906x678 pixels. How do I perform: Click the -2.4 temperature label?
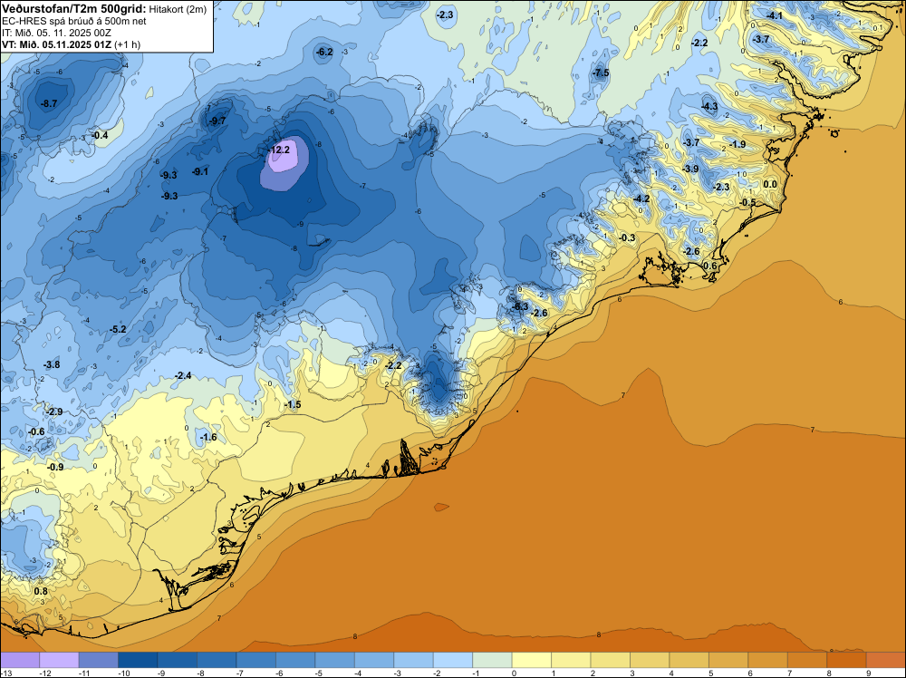pyautogui.click(x=183, y=375)
